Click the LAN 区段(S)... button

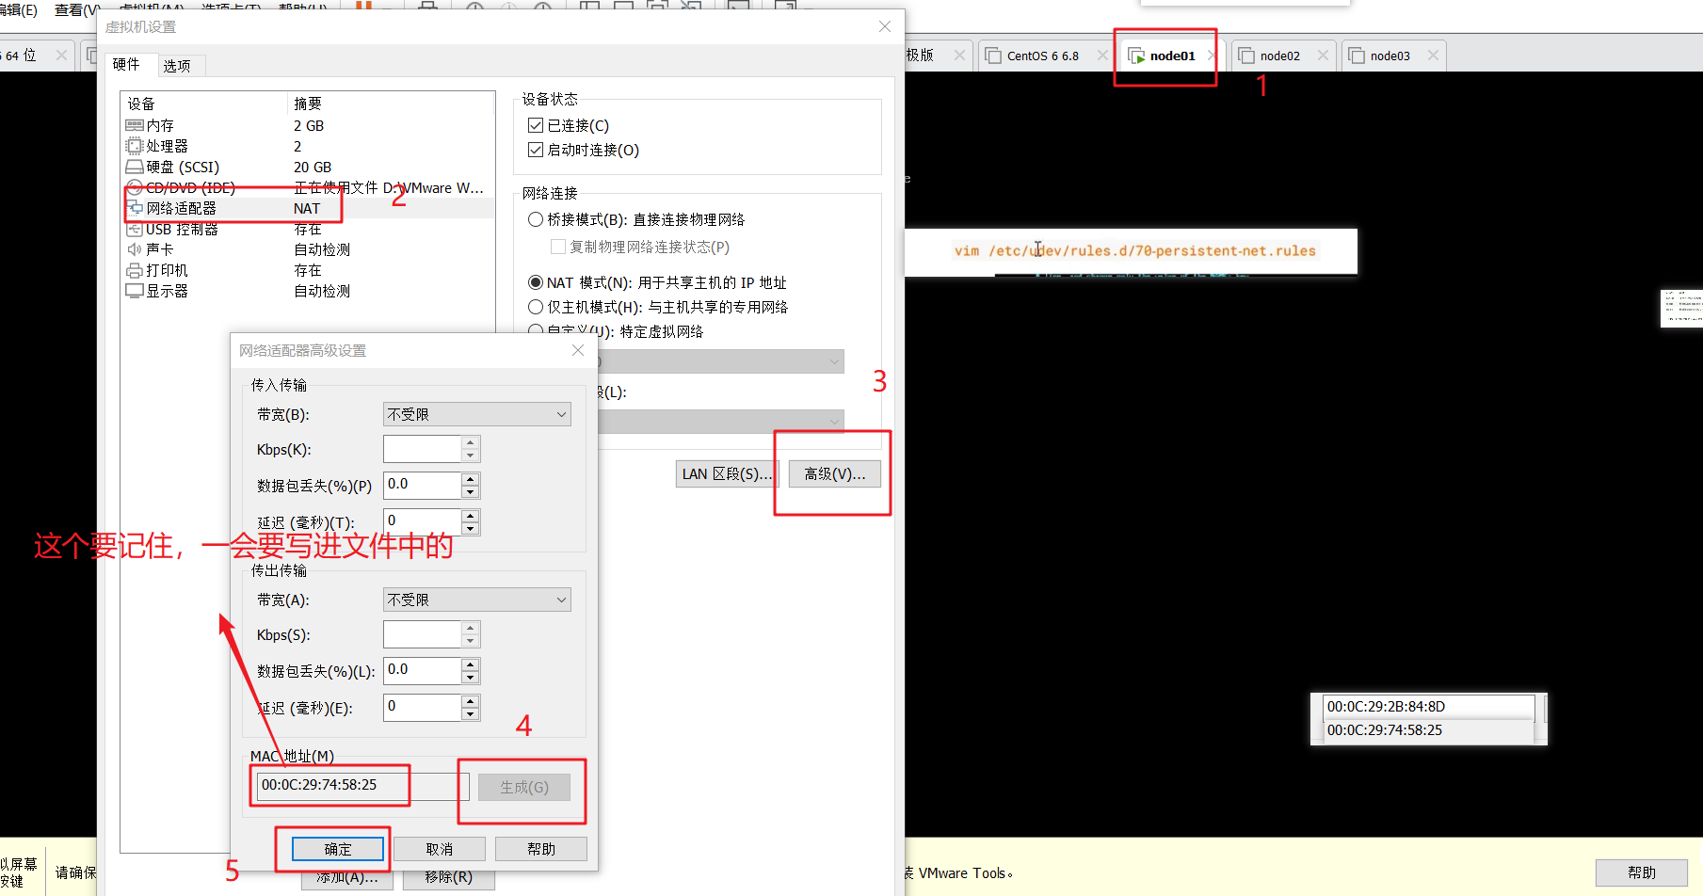[727, 473]
